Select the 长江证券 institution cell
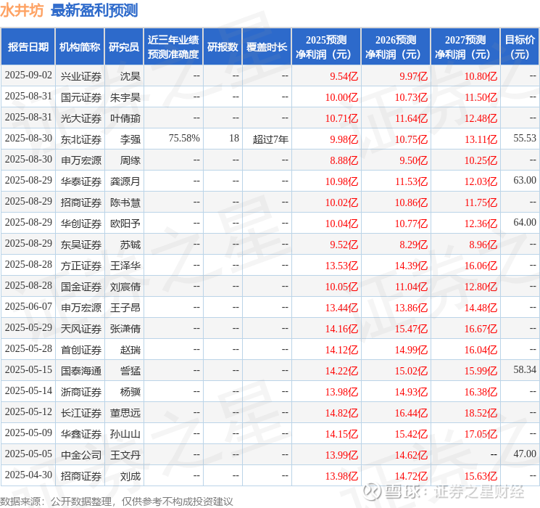Screen dimensions: 540x508 point(81,413)
